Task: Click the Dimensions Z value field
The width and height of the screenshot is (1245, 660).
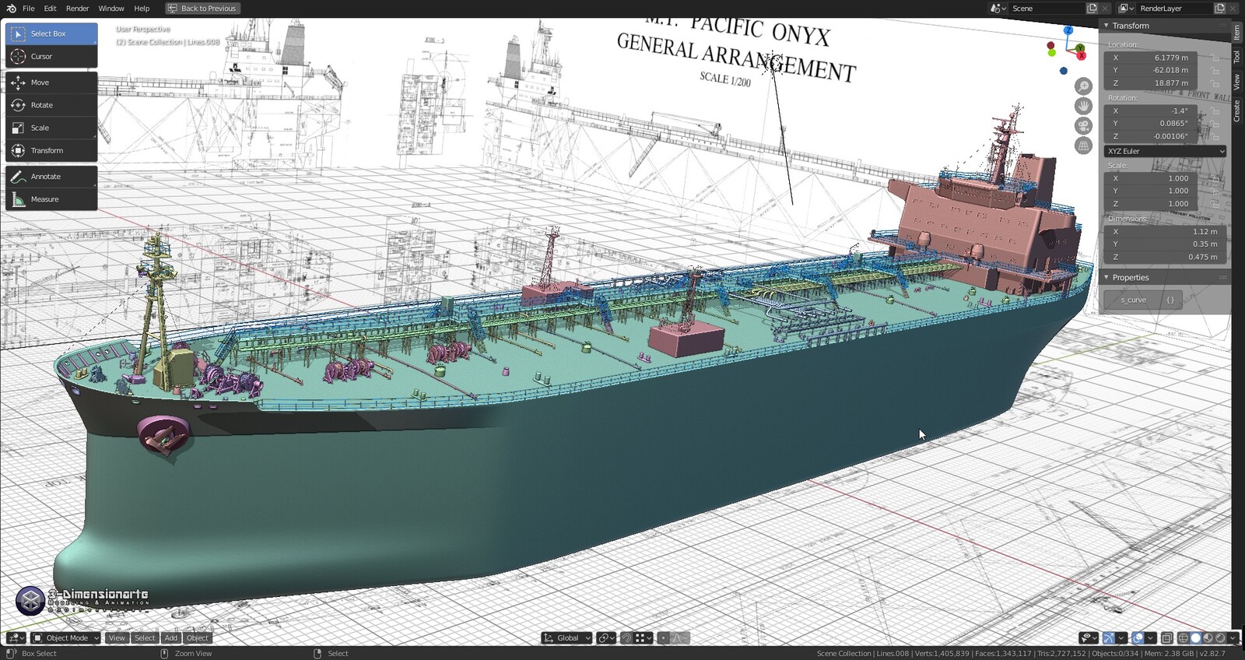Action: point(1165,257)
